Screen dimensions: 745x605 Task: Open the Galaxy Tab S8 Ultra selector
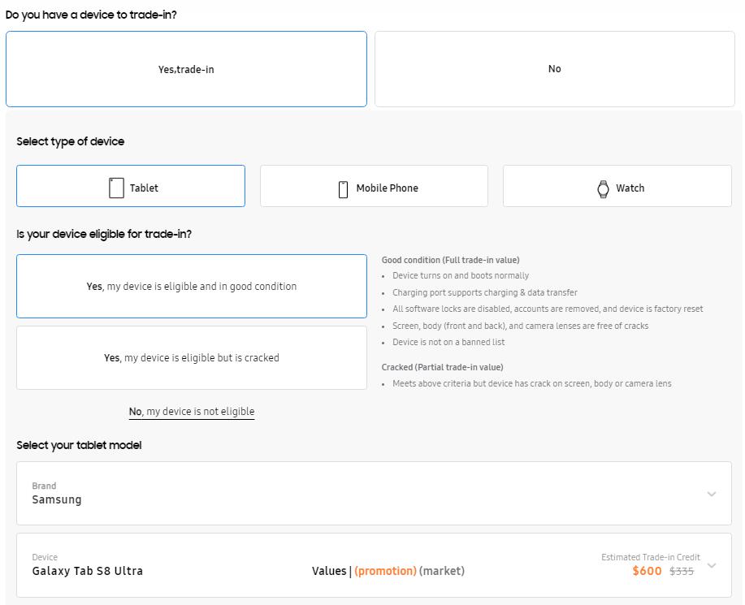coord(88,571)
